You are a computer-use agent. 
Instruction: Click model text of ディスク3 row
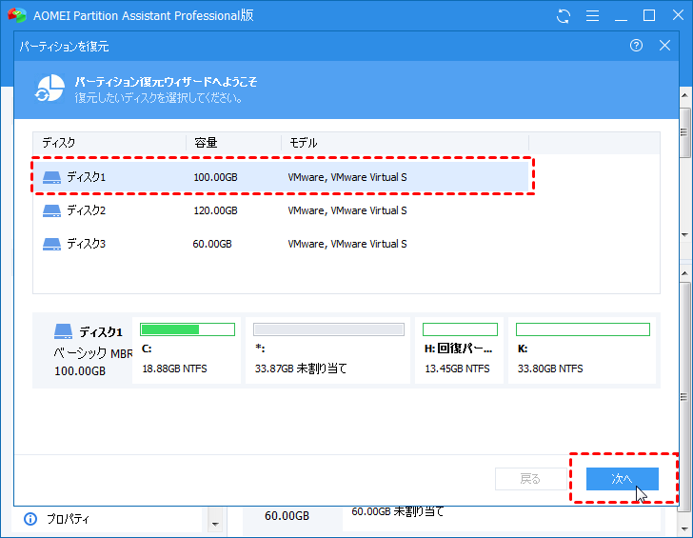tap(347, 244)
